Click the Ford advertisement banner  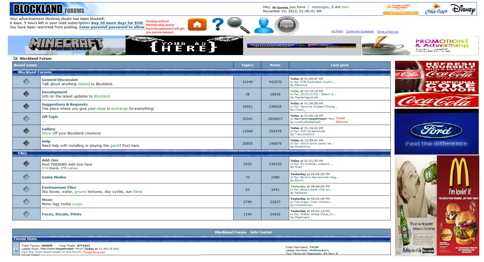pos(436,132)
